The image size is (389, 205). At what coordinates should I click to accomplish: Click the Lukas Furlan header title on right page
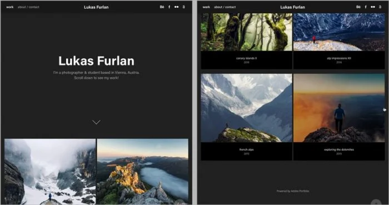pos(293,7)
